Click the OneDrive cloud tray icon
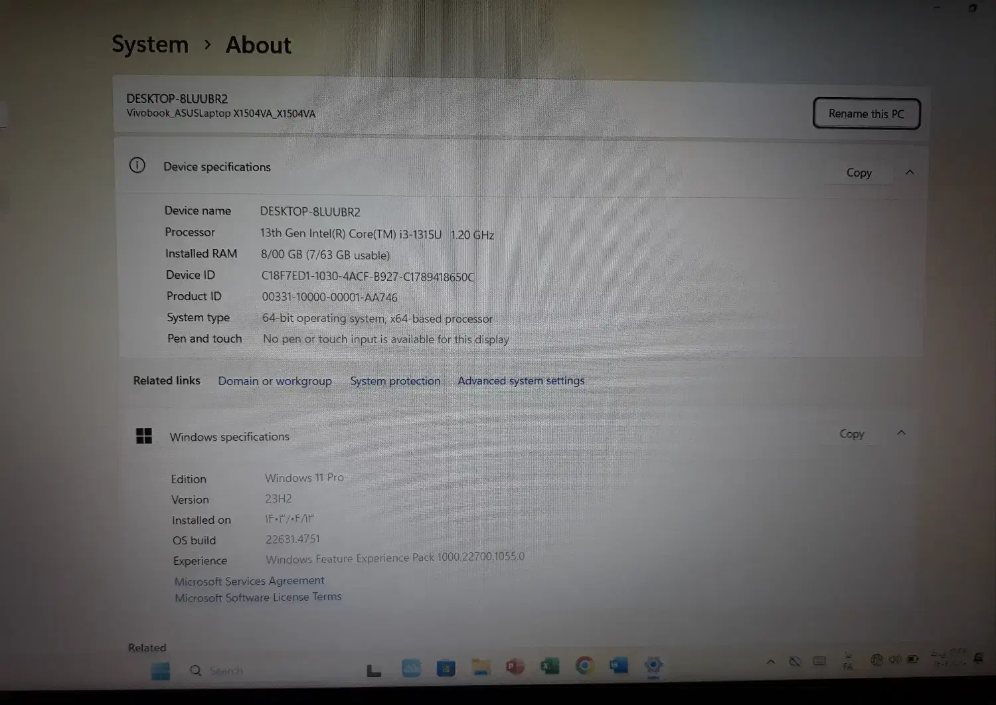The width and height of the screenshot is (996, 705). coord(795,661)
